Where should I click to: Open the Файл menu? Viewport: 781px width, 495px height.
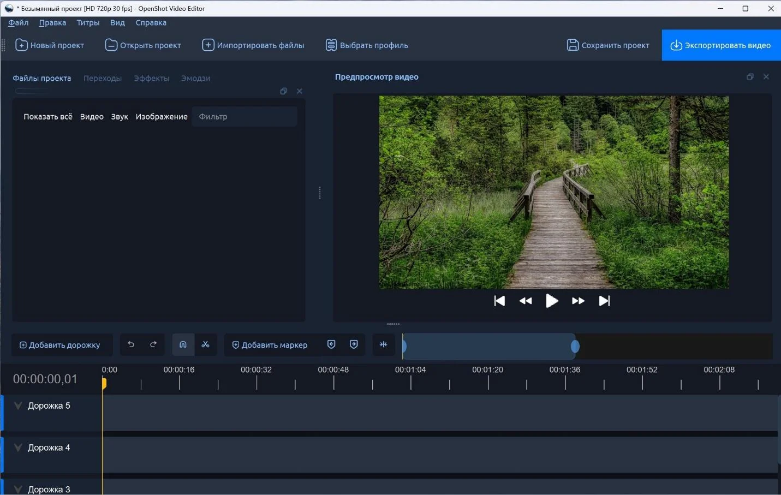point(19,23)
